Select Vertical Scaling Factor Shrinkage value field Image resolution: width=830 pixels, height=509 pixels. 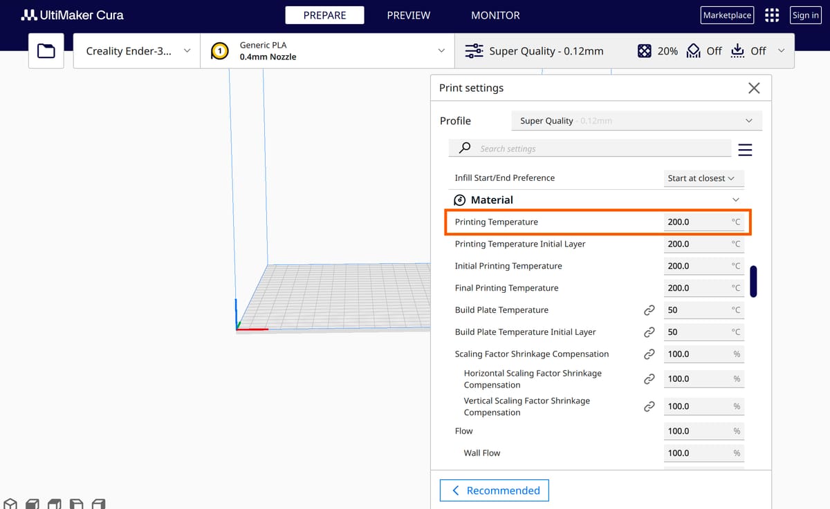703,407
